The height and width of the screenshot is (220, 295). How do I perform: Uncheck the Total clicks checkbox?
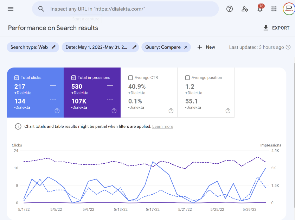(x=17, y=78)
